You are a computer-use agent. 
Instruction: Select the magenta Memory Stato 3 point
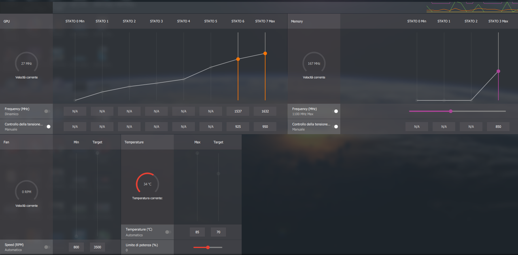(x=498, y=71)
